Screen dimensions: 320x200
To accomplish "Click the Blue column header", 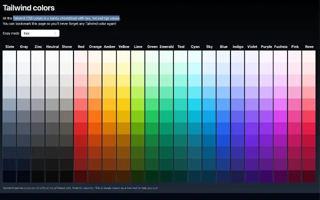I will tap(223, 46).
